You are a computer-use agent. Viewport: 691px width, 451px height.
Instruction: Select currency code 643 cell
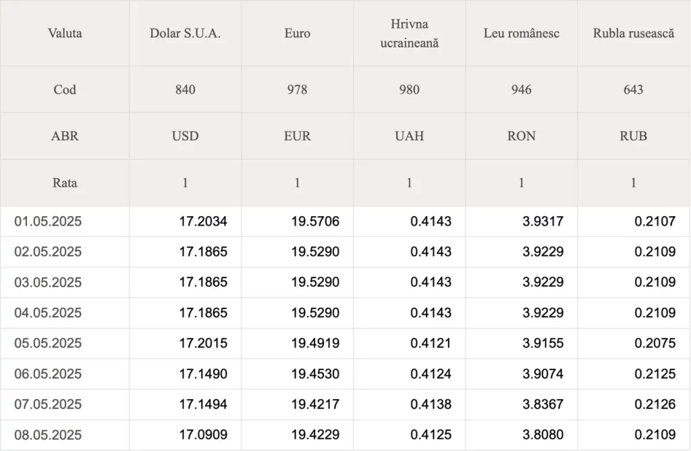point(634,90)
